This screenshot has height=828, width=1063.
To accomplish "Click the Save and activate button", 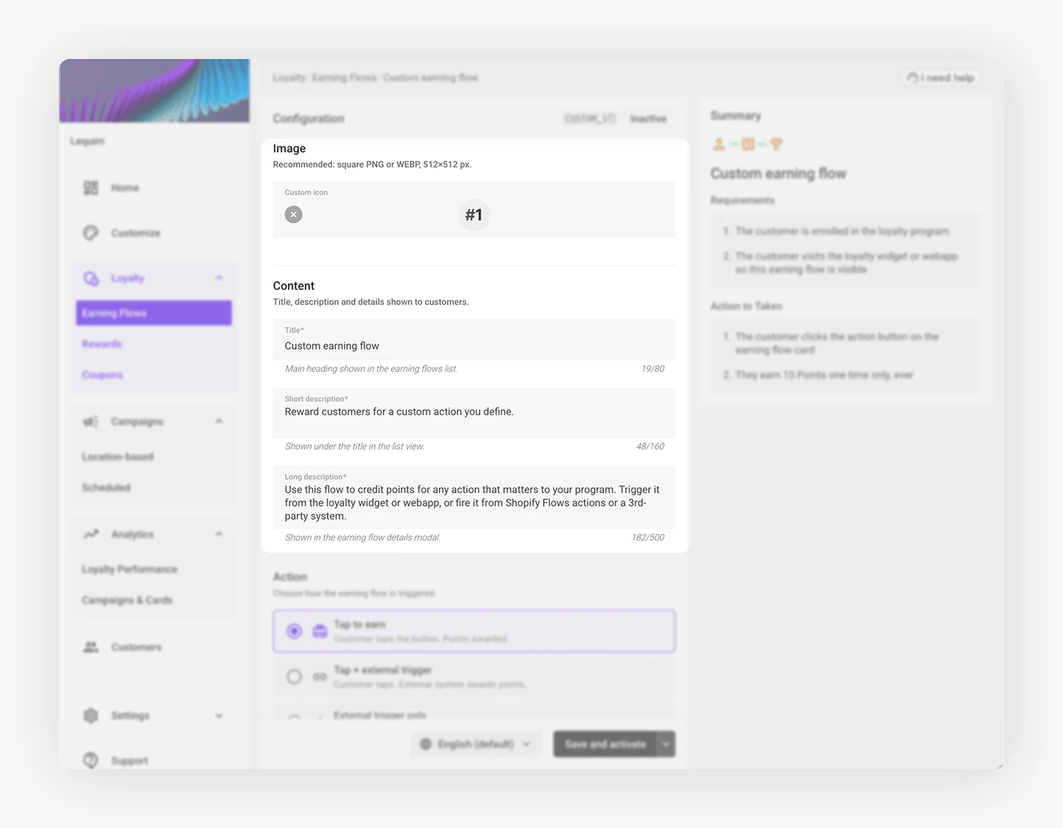I will [606, 744].
